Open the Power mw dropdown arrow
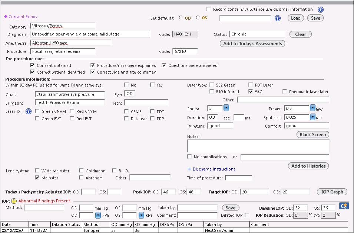354x233 pixels. tap(312, 108)
